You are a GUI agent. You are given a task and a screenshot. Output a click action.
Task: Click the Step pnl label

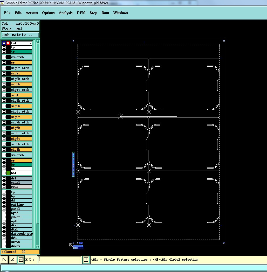click(x=20, y=29)
